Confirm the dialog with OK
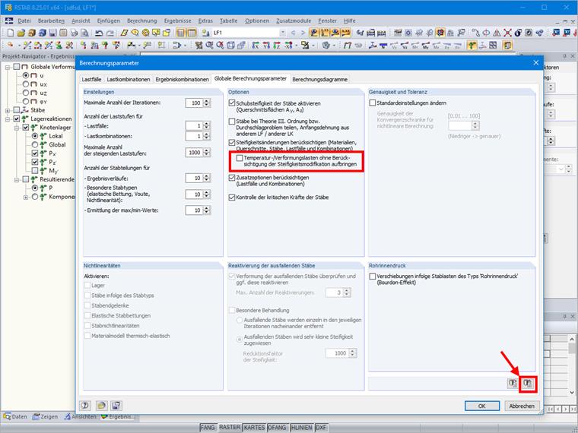The width and height of the screenshot is (578, 433). [481, 406]
